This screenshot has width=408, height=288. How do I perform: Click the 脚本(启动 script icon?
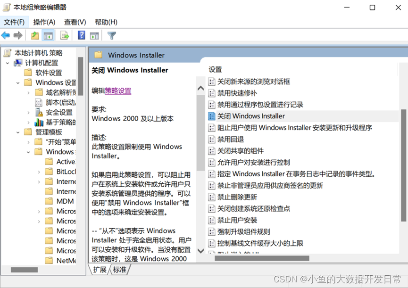point(39,102)
